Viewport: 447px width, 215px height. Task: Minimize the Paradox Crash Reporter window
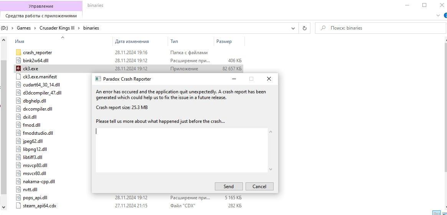pyautogui.click(x=234, y=79)
